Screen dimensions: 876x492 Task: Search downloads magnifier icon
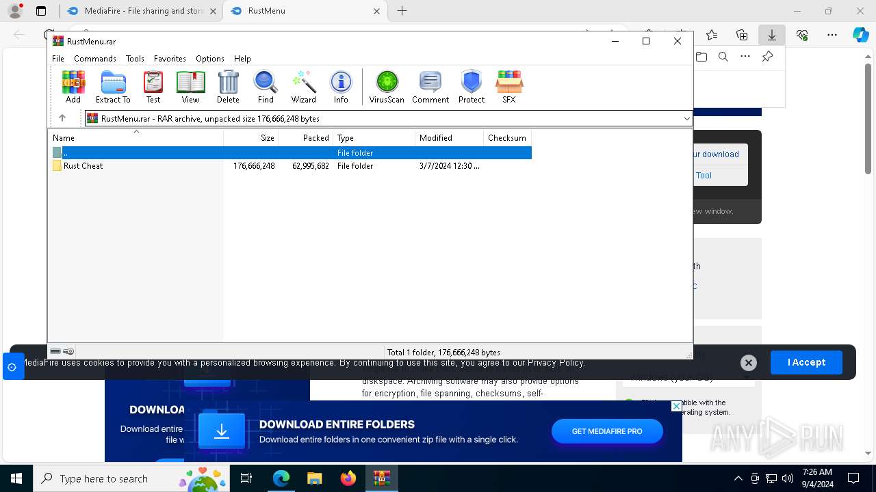coord(723,57)
